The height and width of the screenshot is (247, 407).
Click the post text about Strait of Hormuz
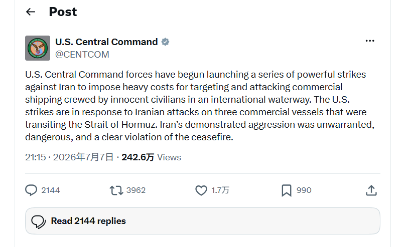click(x=200, y=106)
